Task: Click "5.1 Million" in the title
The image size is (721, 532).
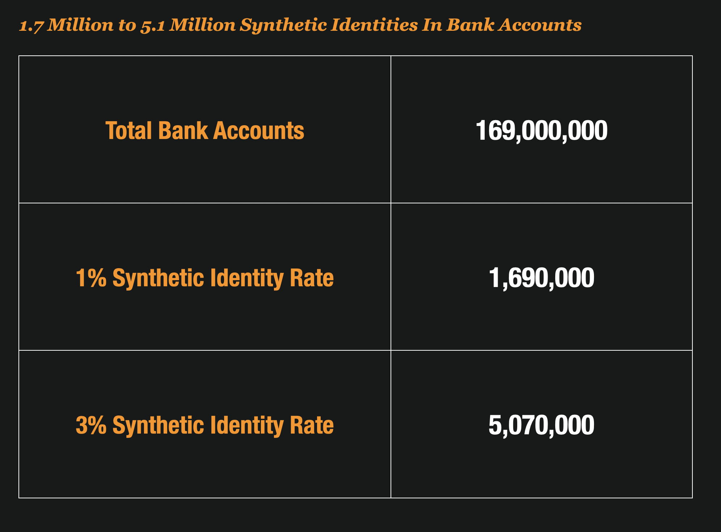Action: tap(188, 25)
